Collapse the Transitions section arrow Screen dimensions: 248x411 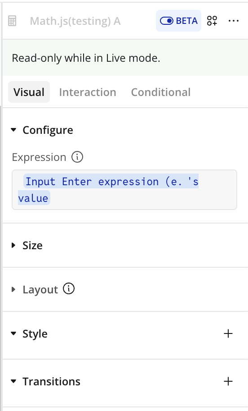tap(13, 381)
